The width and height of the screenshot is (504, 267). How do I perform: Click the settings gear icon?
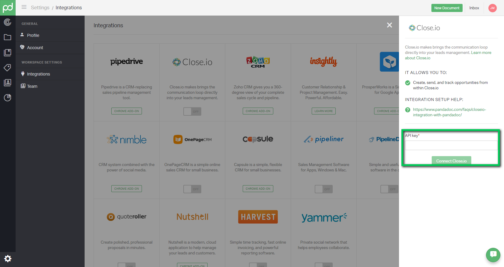pyautogui.click(x=8, y=259)
